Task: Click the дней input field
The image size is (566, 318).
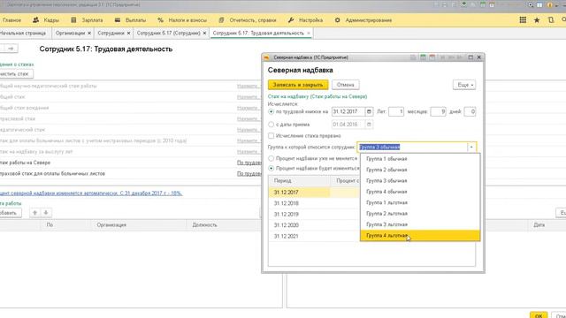Action: 470,112
